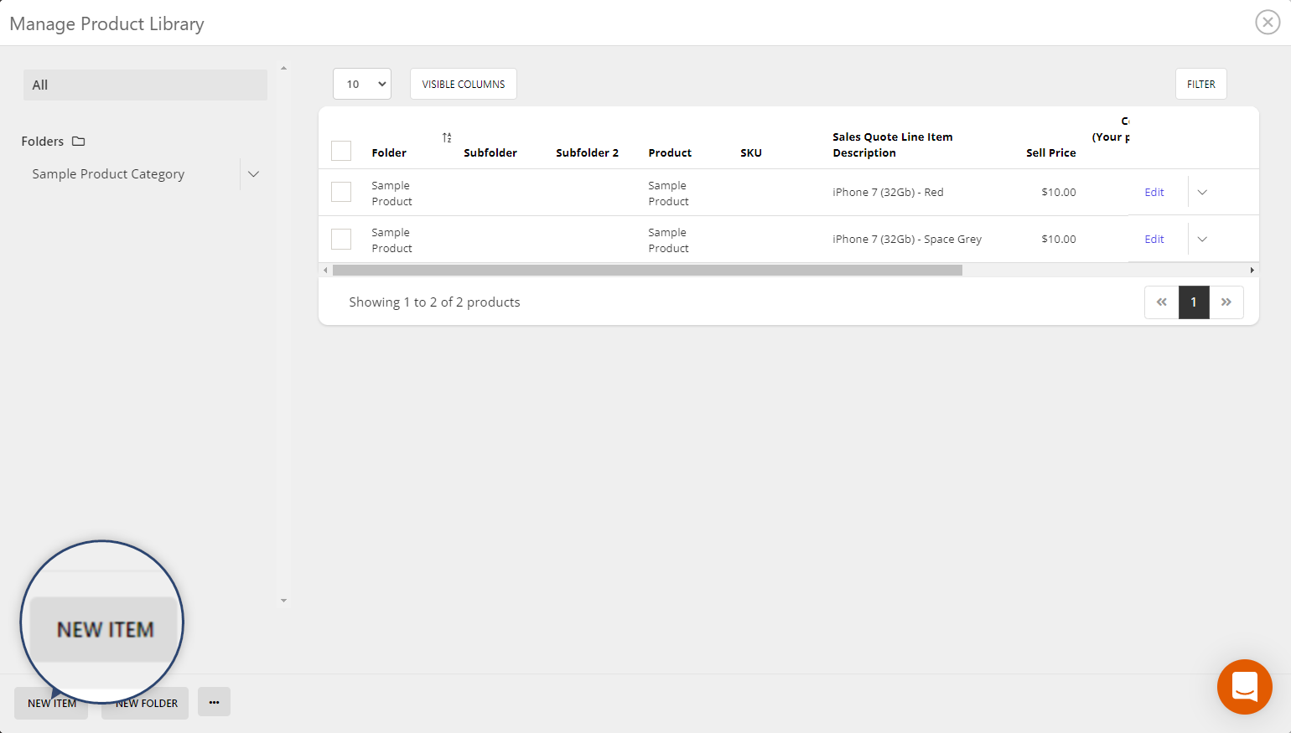The height and width of the screenshot is (733, 1291).
Task: Check the iPhone 7 Red row checkbox
Action: [x=341, y=192]
